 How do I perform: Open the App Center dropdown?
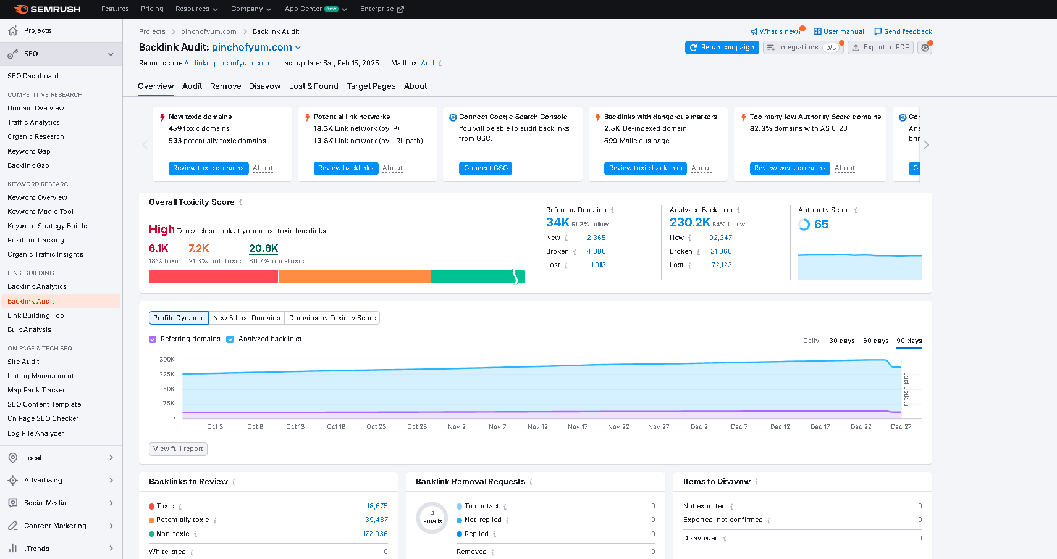tap(316, 9)
